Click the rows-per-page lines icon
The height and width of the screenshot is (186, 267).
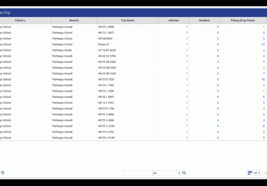point(250,173)
